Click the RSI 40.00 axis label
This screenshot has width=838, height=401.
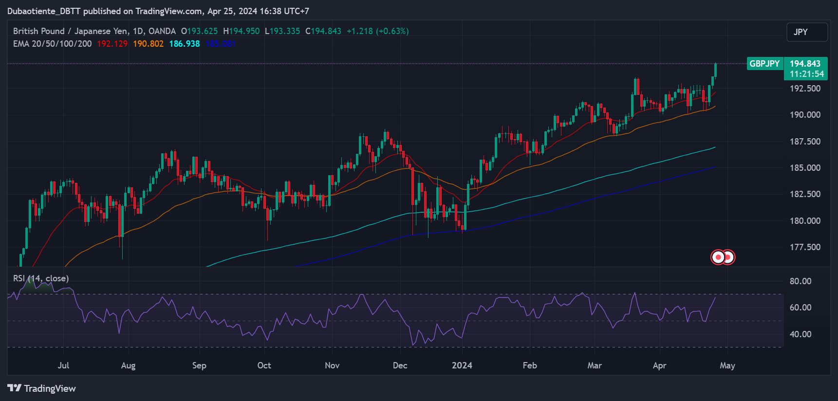801,334
